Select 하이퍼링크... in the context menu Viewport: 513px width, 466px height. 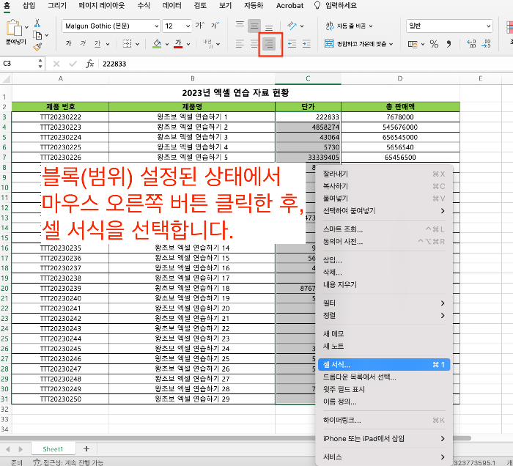point(384,421)
